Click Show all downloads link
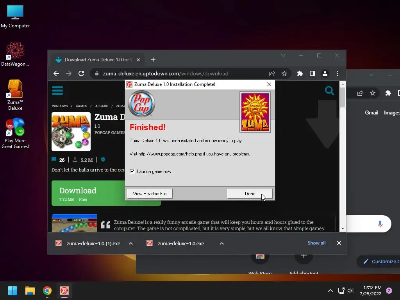The height and width of the screenshot is (300, 400). [x=316, y=243]
